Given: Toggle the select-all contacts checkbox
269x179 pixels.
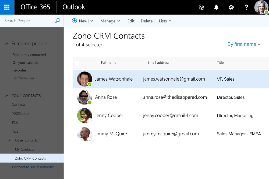Looking at the screenshot, I should tap(77, 63).
